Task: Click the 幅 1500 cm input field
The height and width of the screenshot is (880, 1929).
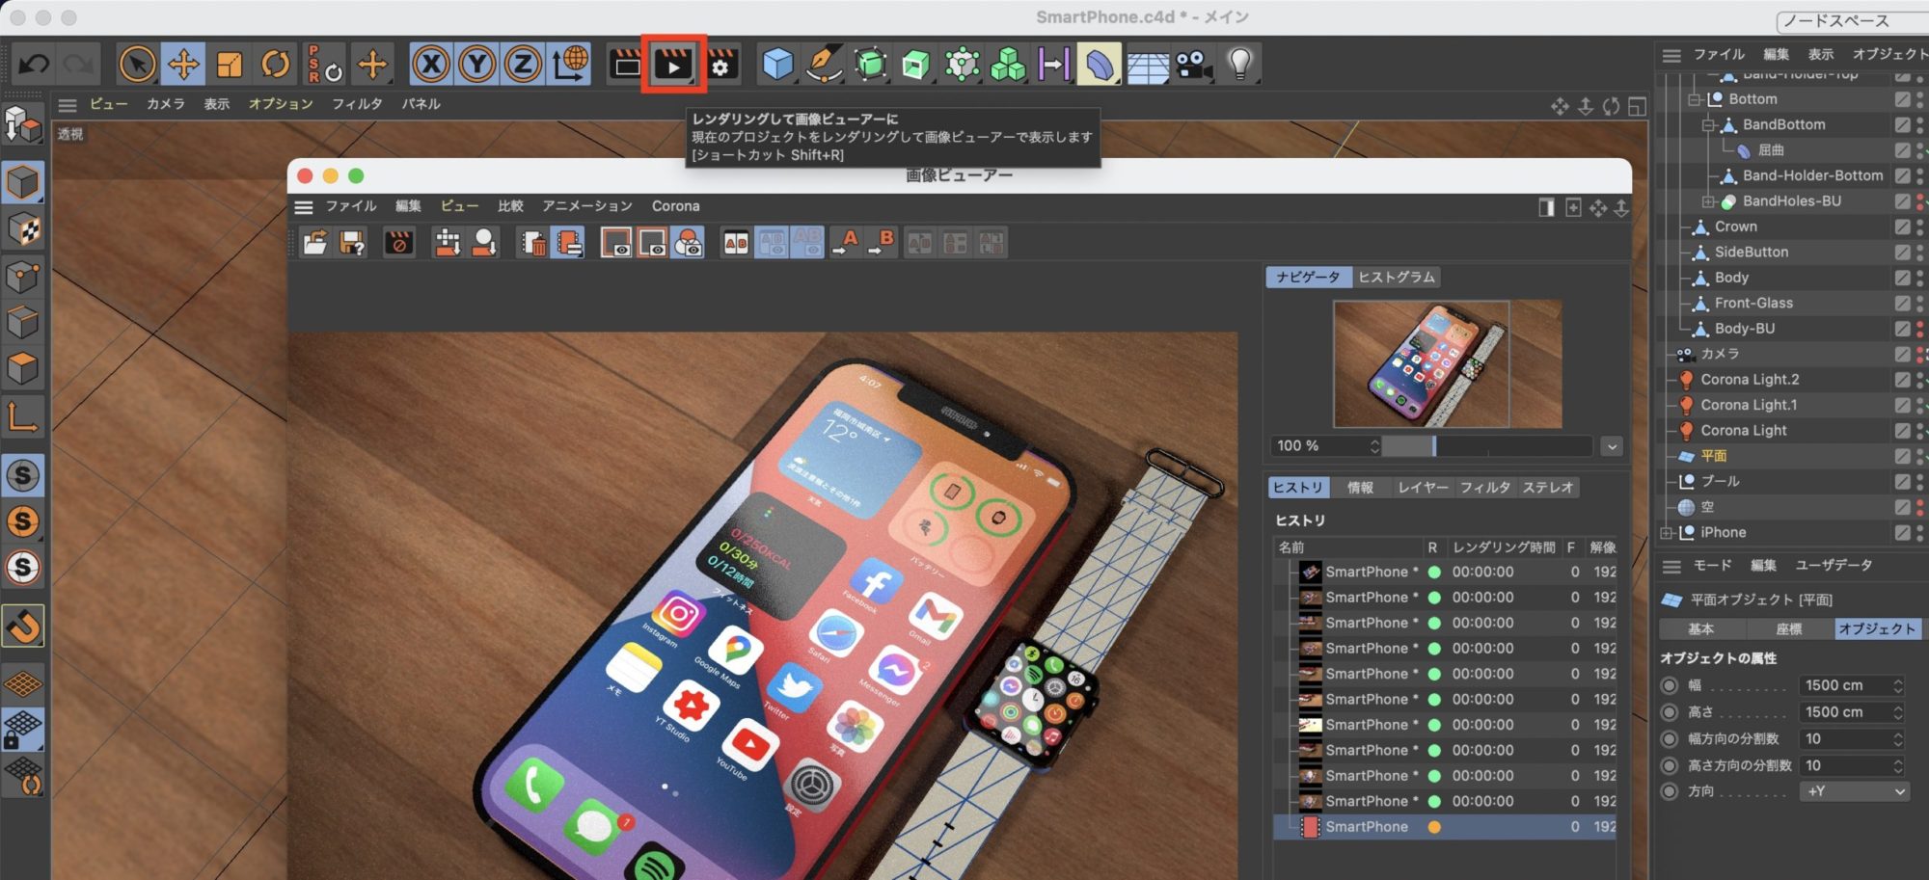Action: point(1842,685)
